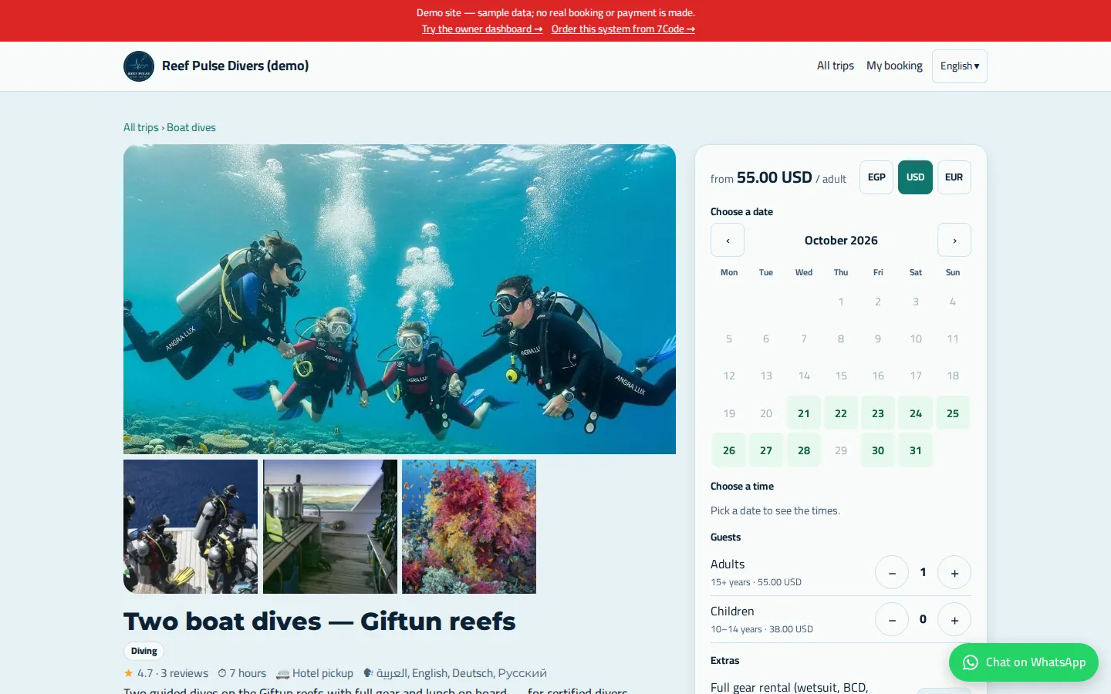Select October 30 in the calendar

point(878,450)
